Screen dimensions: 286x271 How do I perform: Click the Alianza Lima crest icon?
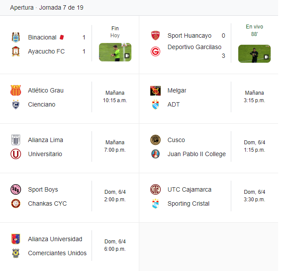(16, 140)
